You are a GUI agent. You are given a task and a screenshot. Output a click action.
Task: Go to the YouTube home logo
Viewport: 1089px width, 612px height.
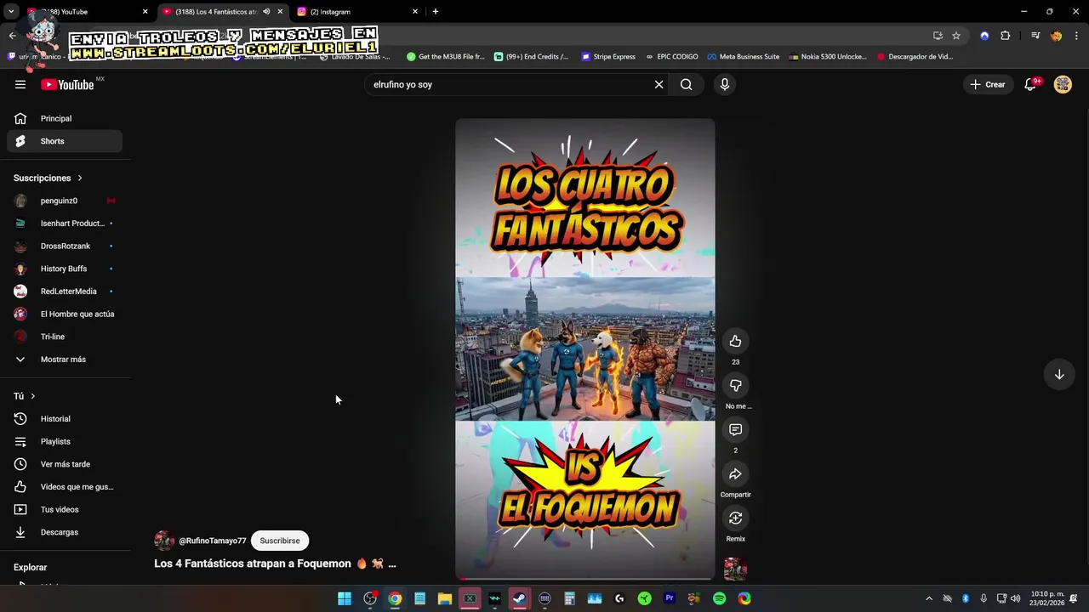[x=67, y=84]
